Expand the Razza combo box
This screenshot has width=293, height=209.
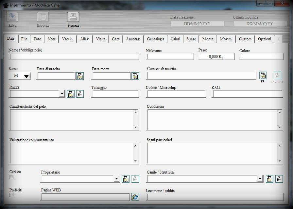(62, 94)
